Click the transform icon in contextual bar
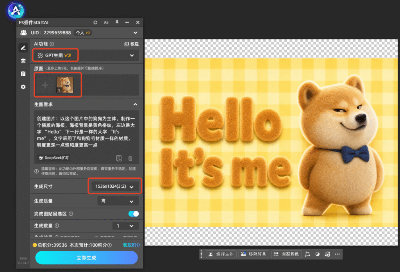The width and height of the screenshot is (400, 272). click(x=308, y=254)
